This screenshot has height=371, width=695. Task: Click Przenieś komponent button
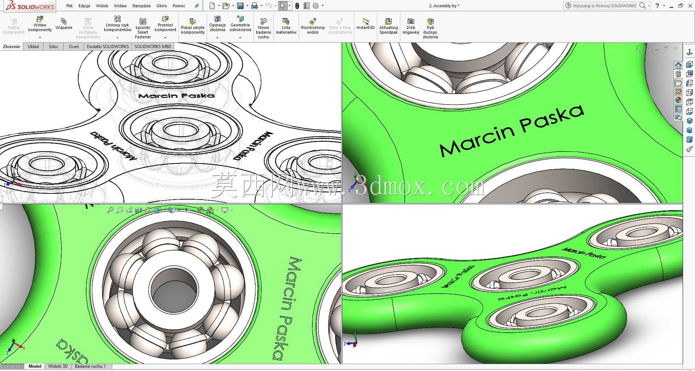coord(165,24)
